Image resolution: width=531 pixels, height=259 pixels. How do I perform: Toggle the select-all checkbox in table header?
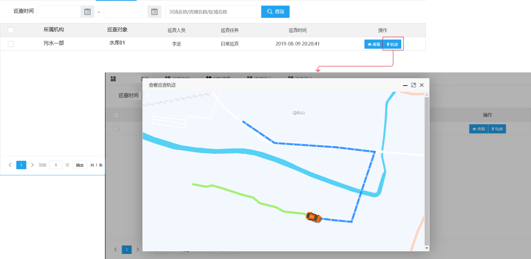tap(11, 30)
